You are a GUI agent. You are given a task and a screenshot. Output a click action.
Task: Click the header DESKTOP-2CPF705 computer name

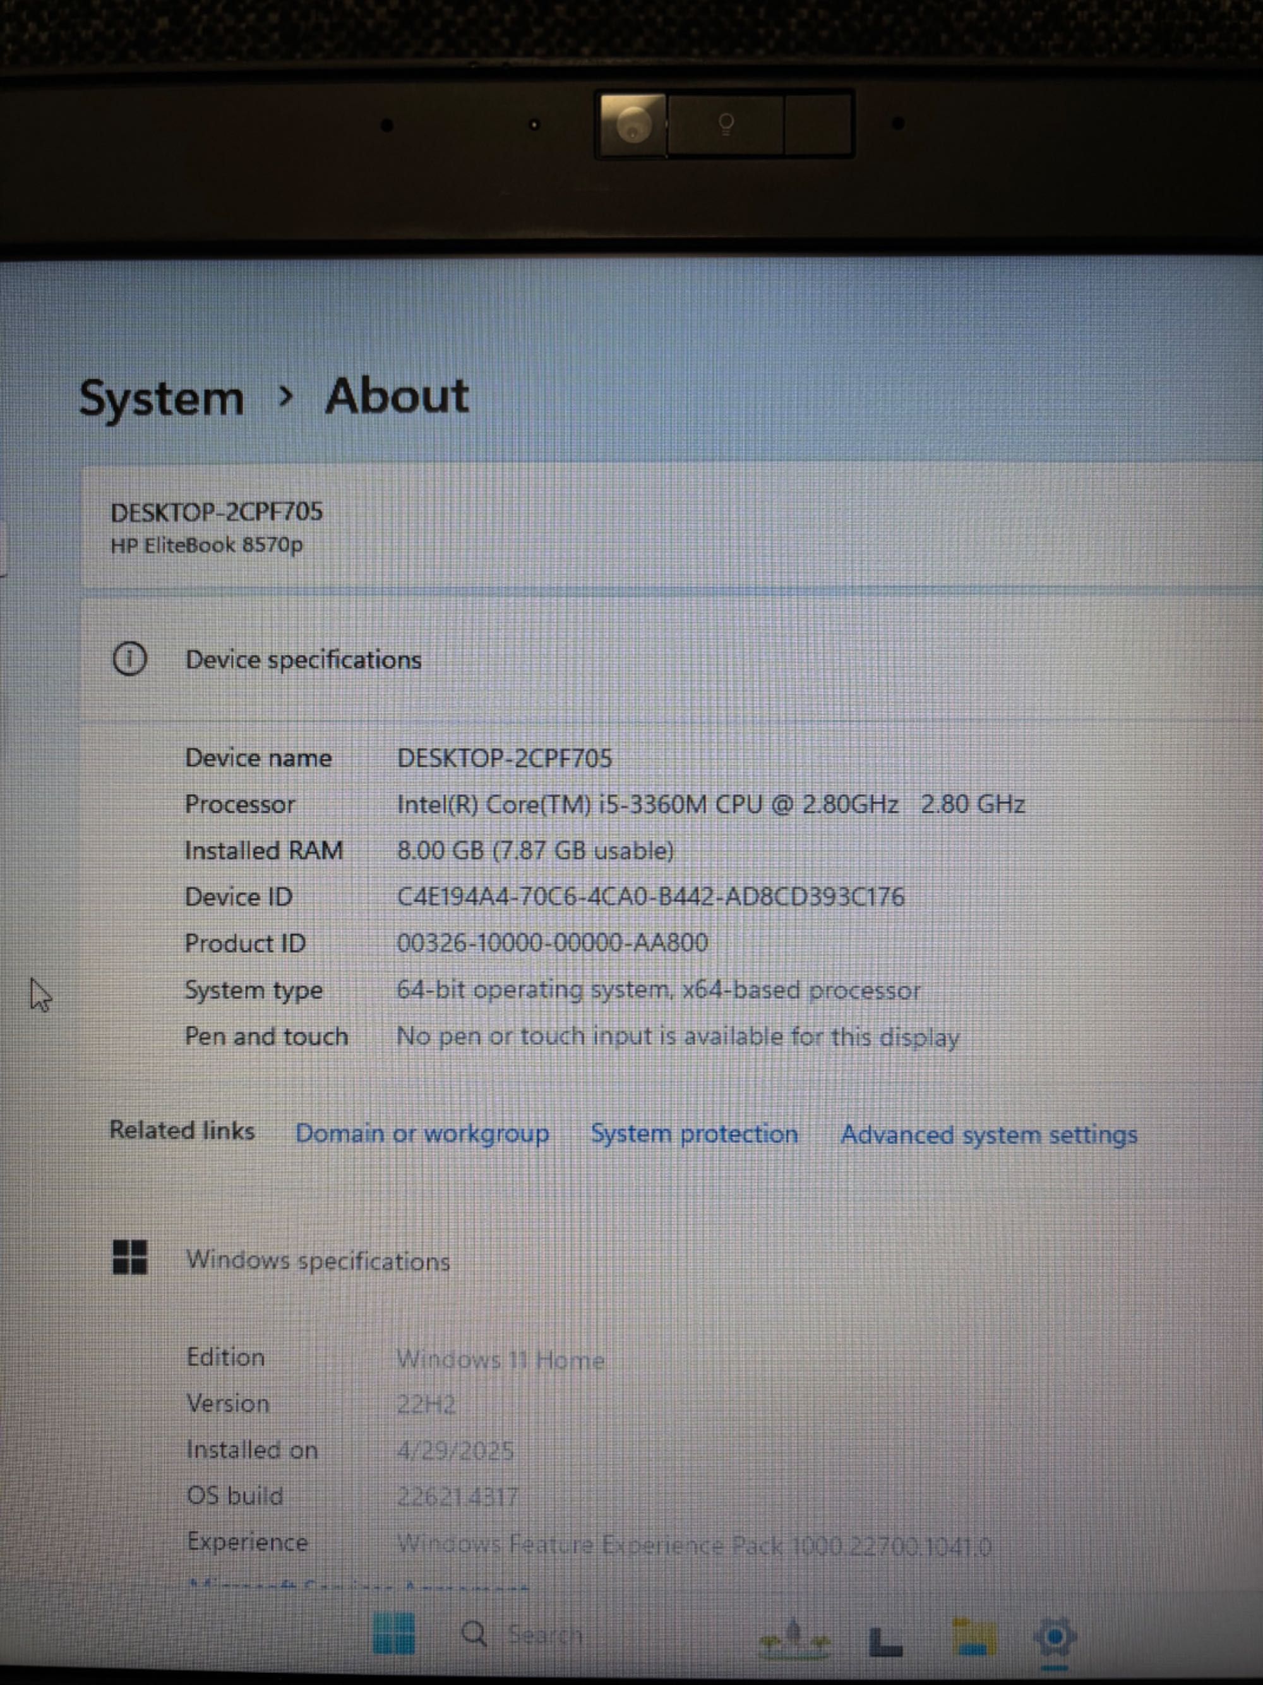tap(216, 512)
